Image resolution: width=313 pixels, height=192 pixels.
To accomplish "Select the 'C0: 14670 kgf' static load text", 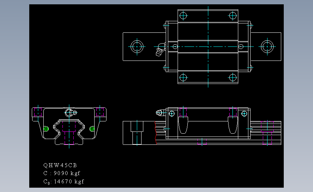I will tap(64, 182).
